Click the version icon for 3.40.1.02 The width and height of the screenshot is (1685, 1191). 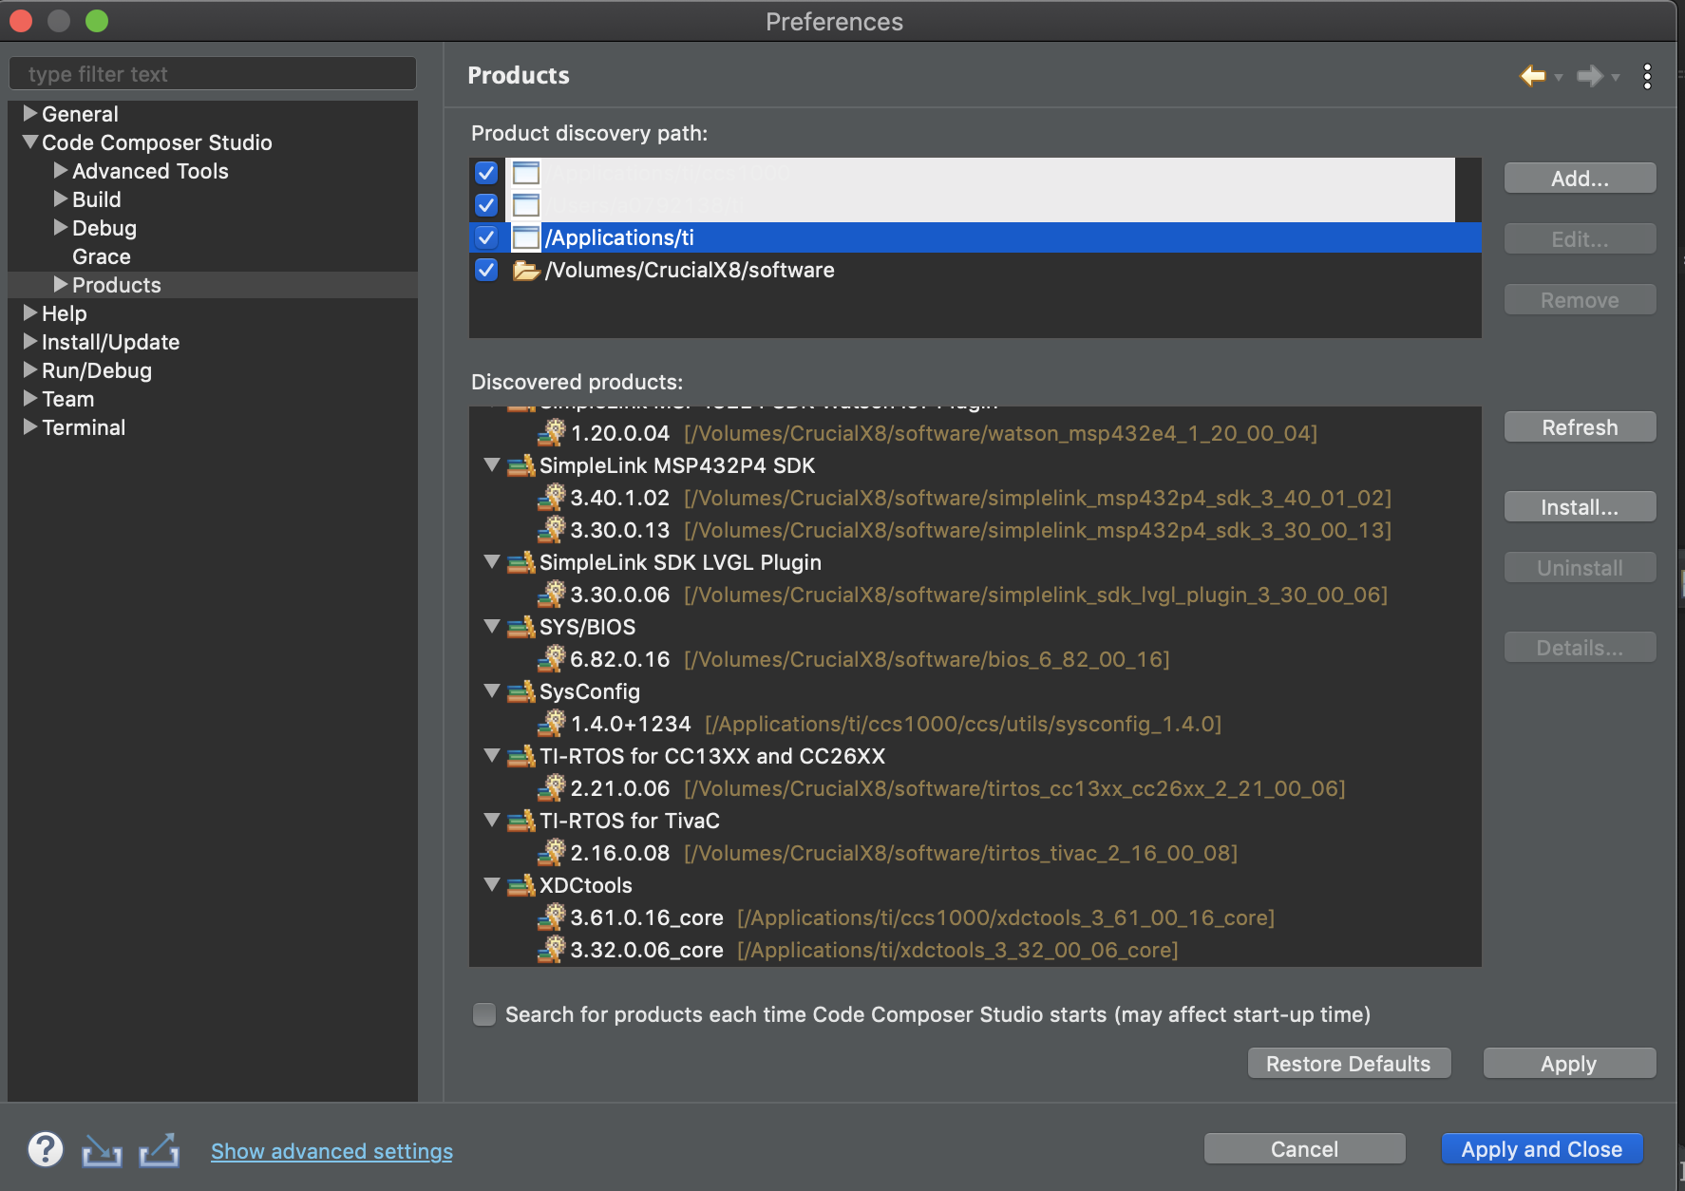(x=552, y=497)
